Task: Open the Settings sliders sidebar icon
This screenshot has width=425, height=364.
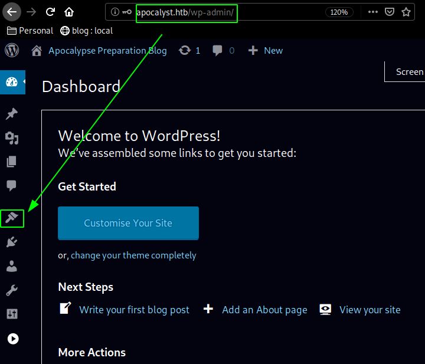Action: click(x=12, y=314)
